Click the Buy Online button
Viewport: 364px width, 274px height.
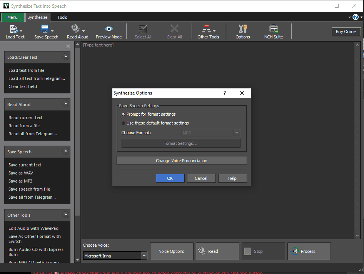346,32
